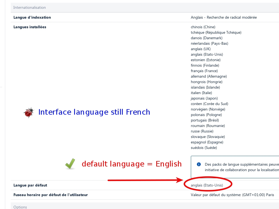The height and width of the screenshot is (209, 279).
Task: Click the "danois (Danemark)" language entry
Action: point(207,38)
